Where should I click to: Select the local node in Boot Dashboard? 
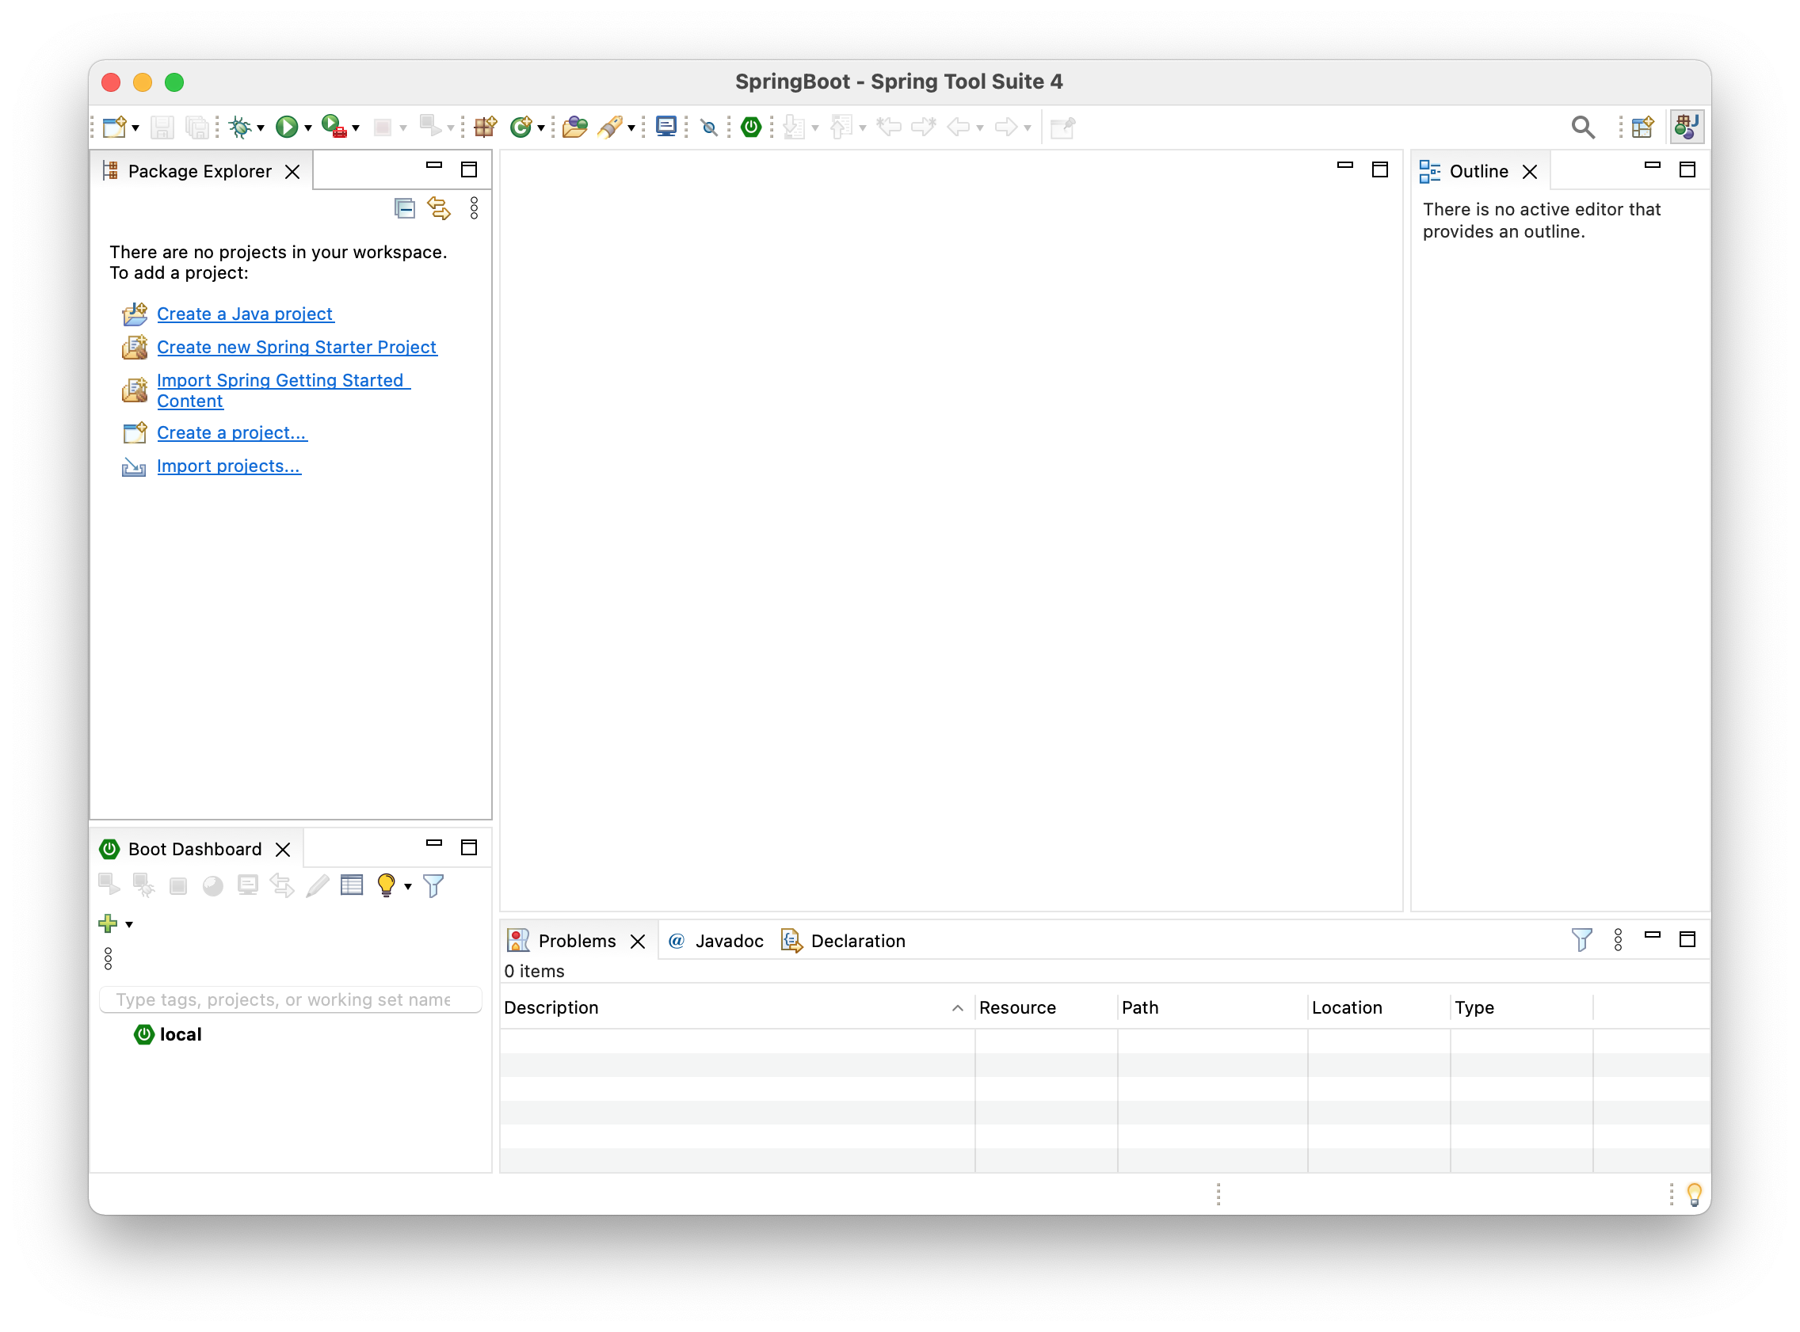pyautogui.click(x=168, y=1034)
